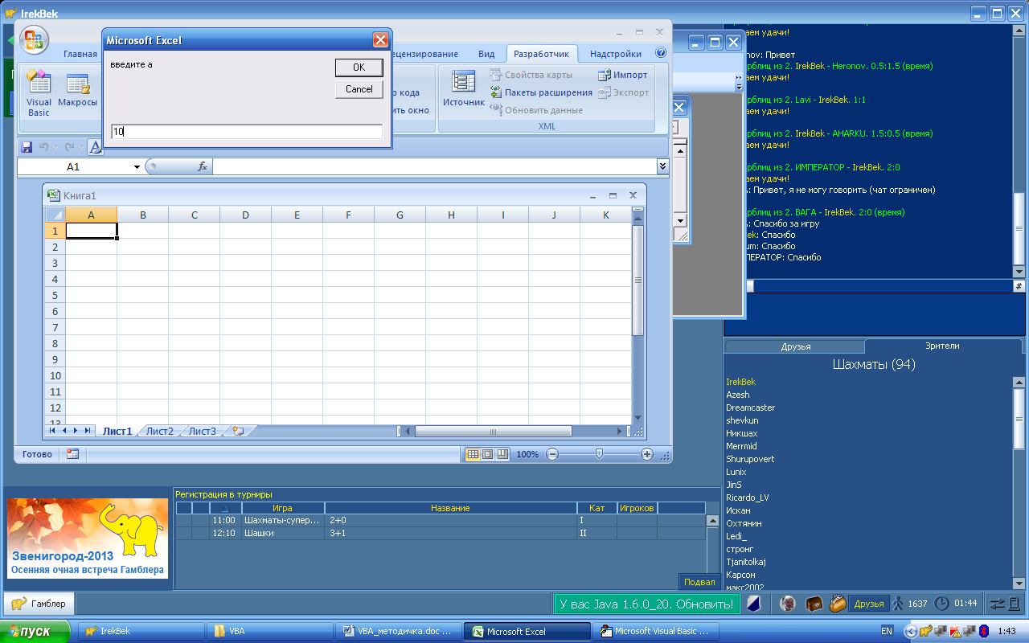Click Save icon in quick access toolbar
The image size is (1029, 643).
27,147
